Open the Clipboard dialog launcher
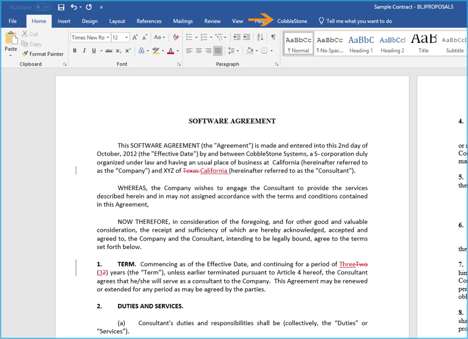468x339 pixels. (65, 64)
